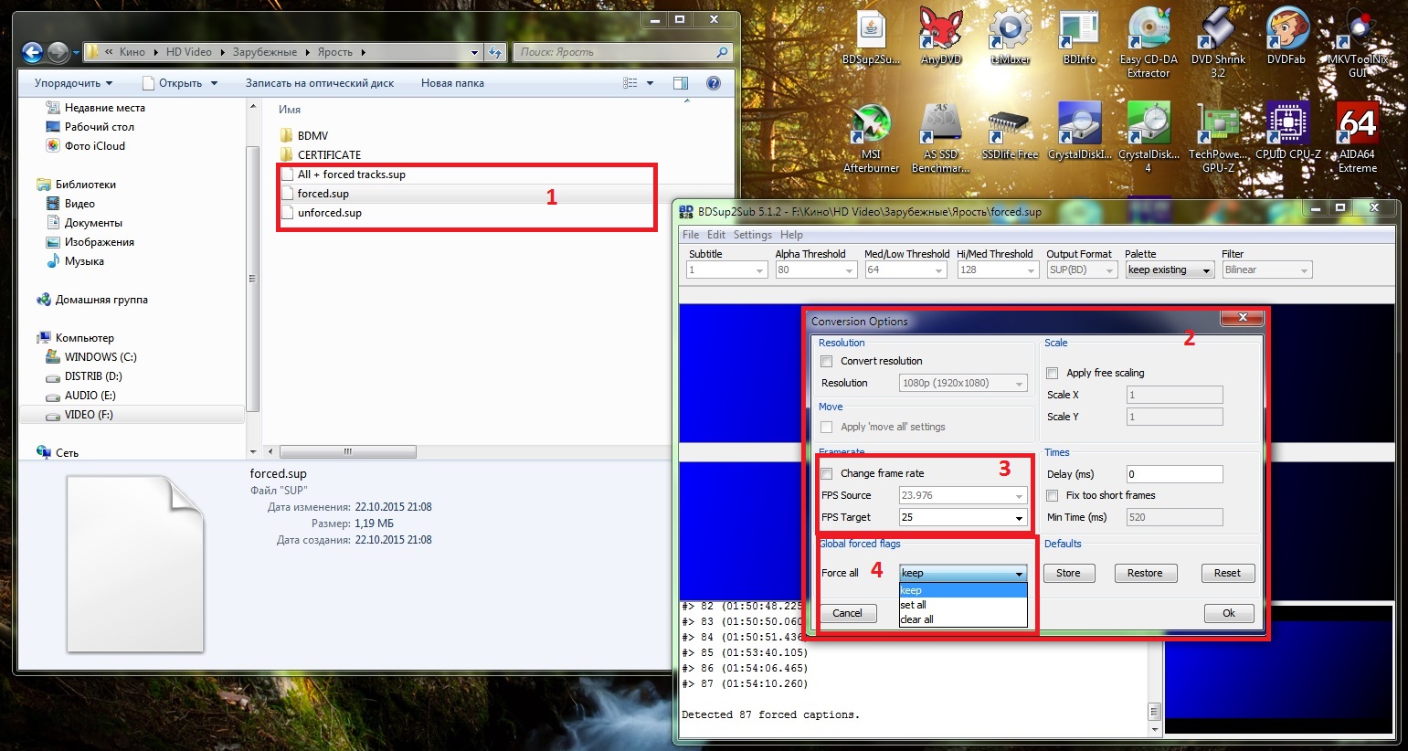Image resolution: width=1408 pixels, height=751 pixels.
Task: Launch Easy CD-DA Extractor shortcut
Action: [x=1149, y=43]
